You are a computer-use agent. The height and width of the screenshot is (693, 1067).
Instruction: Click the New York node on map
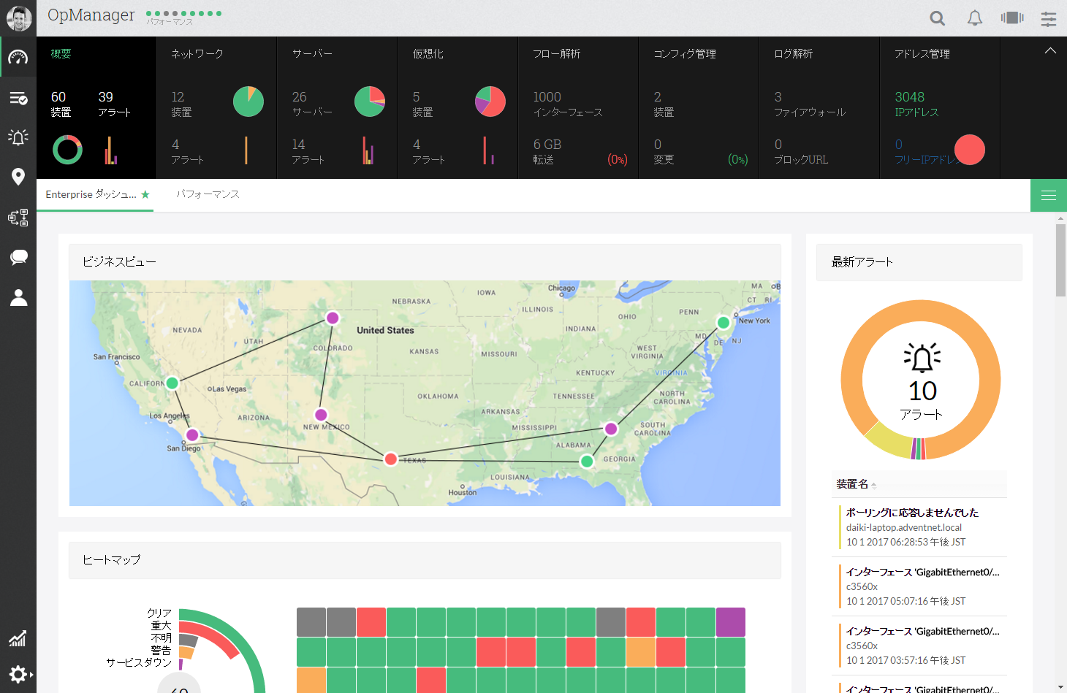pos(723,323)
